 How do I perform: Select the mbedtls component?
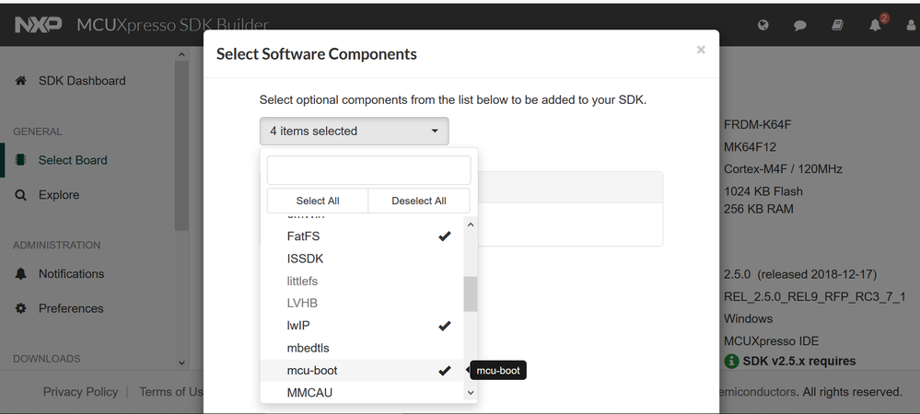click(362, 348)
